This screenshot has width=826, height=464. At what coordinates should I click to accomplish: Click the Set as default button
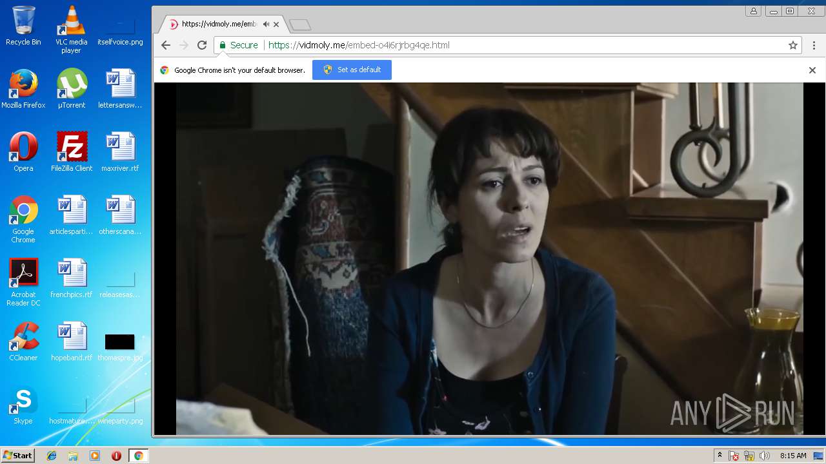click(x=352, y=70)
